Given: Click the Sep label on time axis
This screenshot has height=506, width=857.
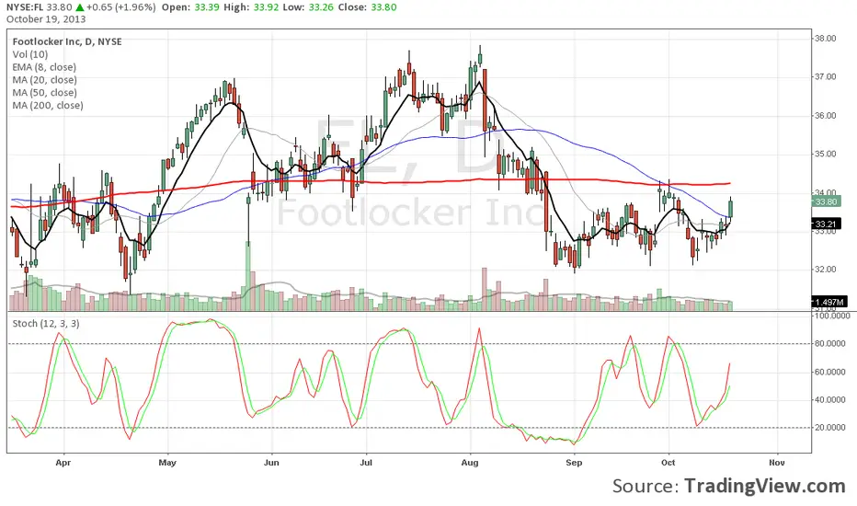Looking at the screenshot, I should pyautogui.click(x=574, y=463).
